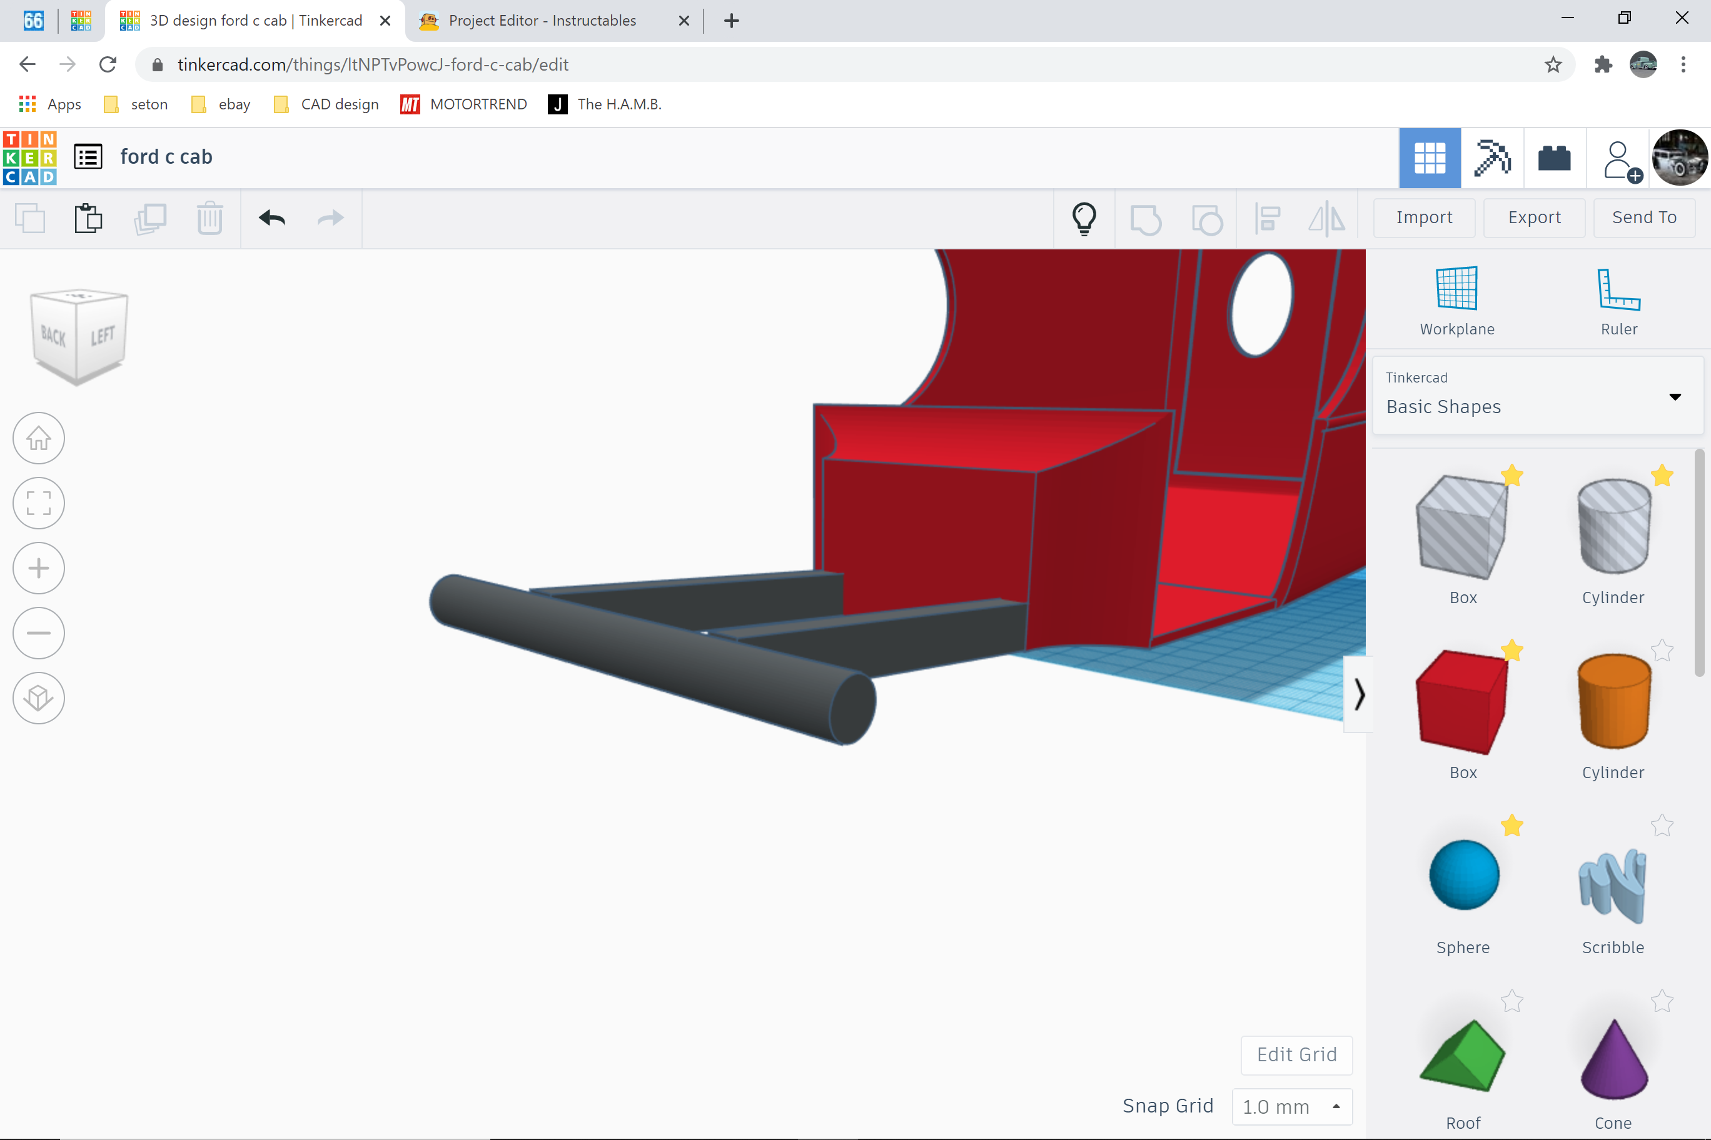Screen dimensions: 1711x1140
Task: Open the Basic Shapes category dropdown
Action: pyautogui.click(x=1537, y=396)
